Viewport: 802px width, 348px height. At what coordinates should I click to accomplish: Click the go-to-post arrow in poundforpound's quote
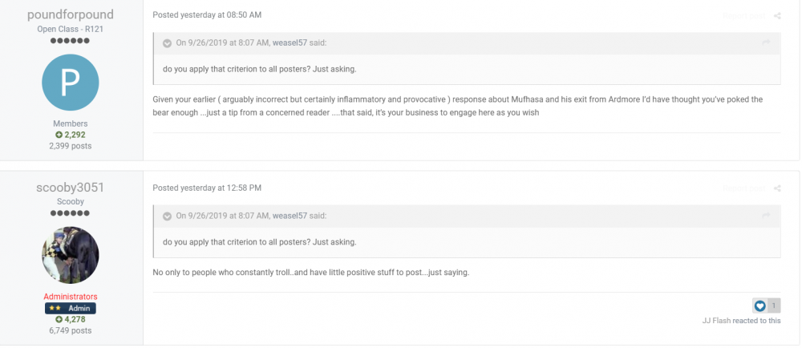(x=766, y=42)
